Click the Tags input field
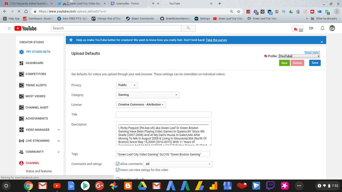Screen dimensions: 342x192 [x=163, y=154]
